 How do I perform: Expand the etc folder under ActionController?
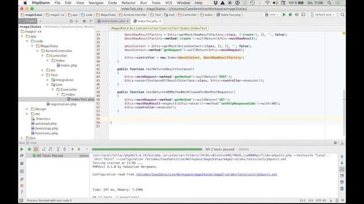coord(43,70)
